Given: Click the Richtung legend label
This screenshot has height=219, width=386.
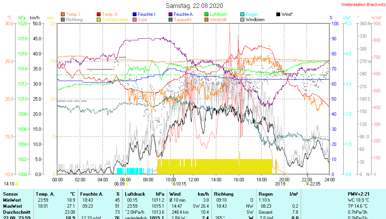Looking at the screenshot, I should (x=74, y=20).
